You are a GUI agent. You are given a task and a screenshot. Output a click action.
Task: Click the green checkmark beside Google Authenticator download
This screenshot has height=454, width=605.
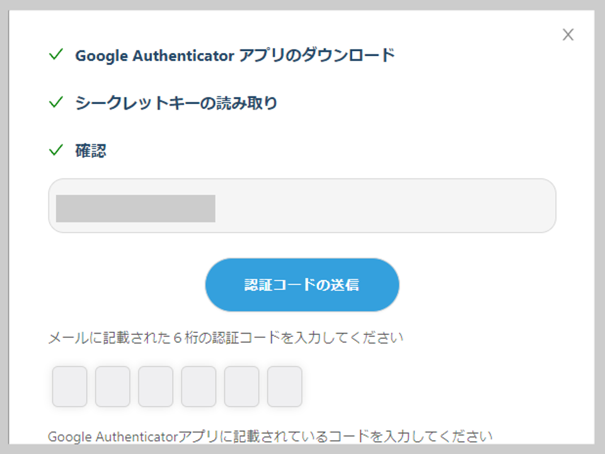[56, 54]
